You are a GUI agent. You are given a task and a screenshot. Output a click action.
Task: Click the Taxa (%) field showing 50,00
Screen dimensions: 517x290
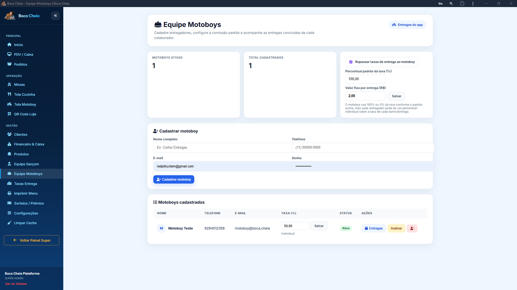[x=295, y=226]
